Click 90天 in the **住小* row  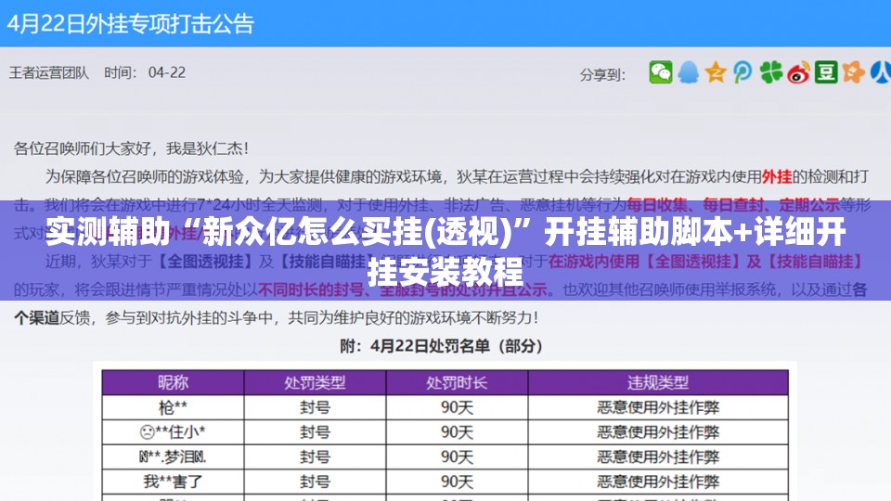[x=457, y=432]
